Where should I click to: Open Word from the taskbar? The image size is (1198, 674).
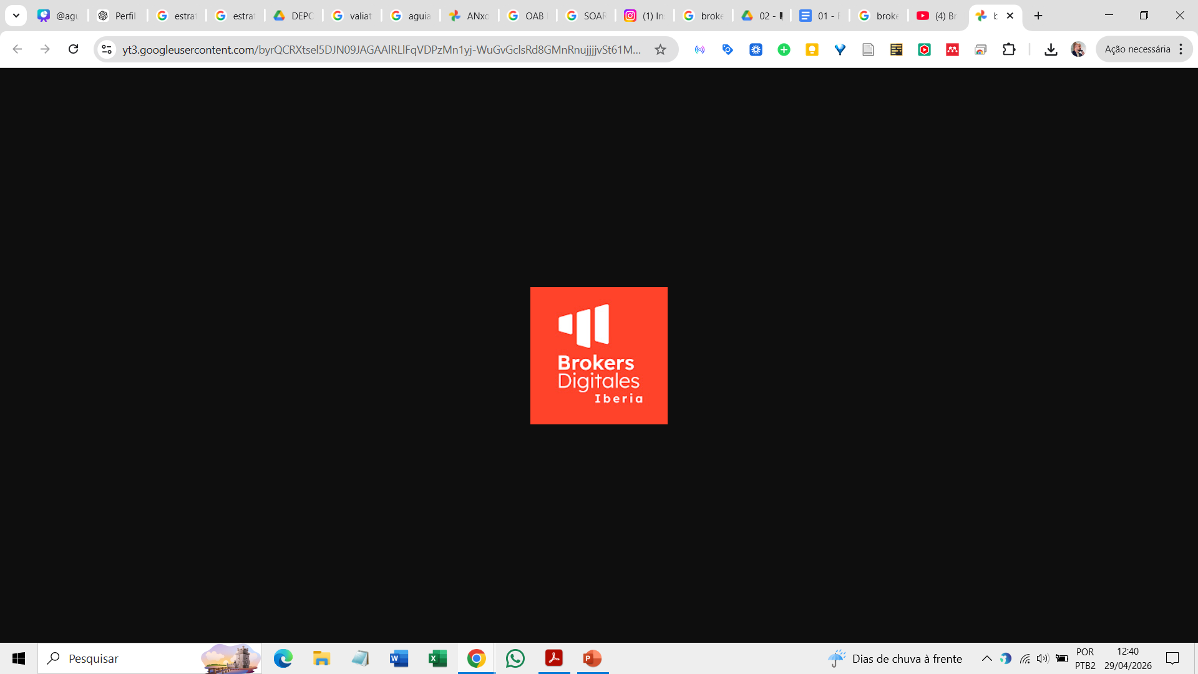coord(399,658)
